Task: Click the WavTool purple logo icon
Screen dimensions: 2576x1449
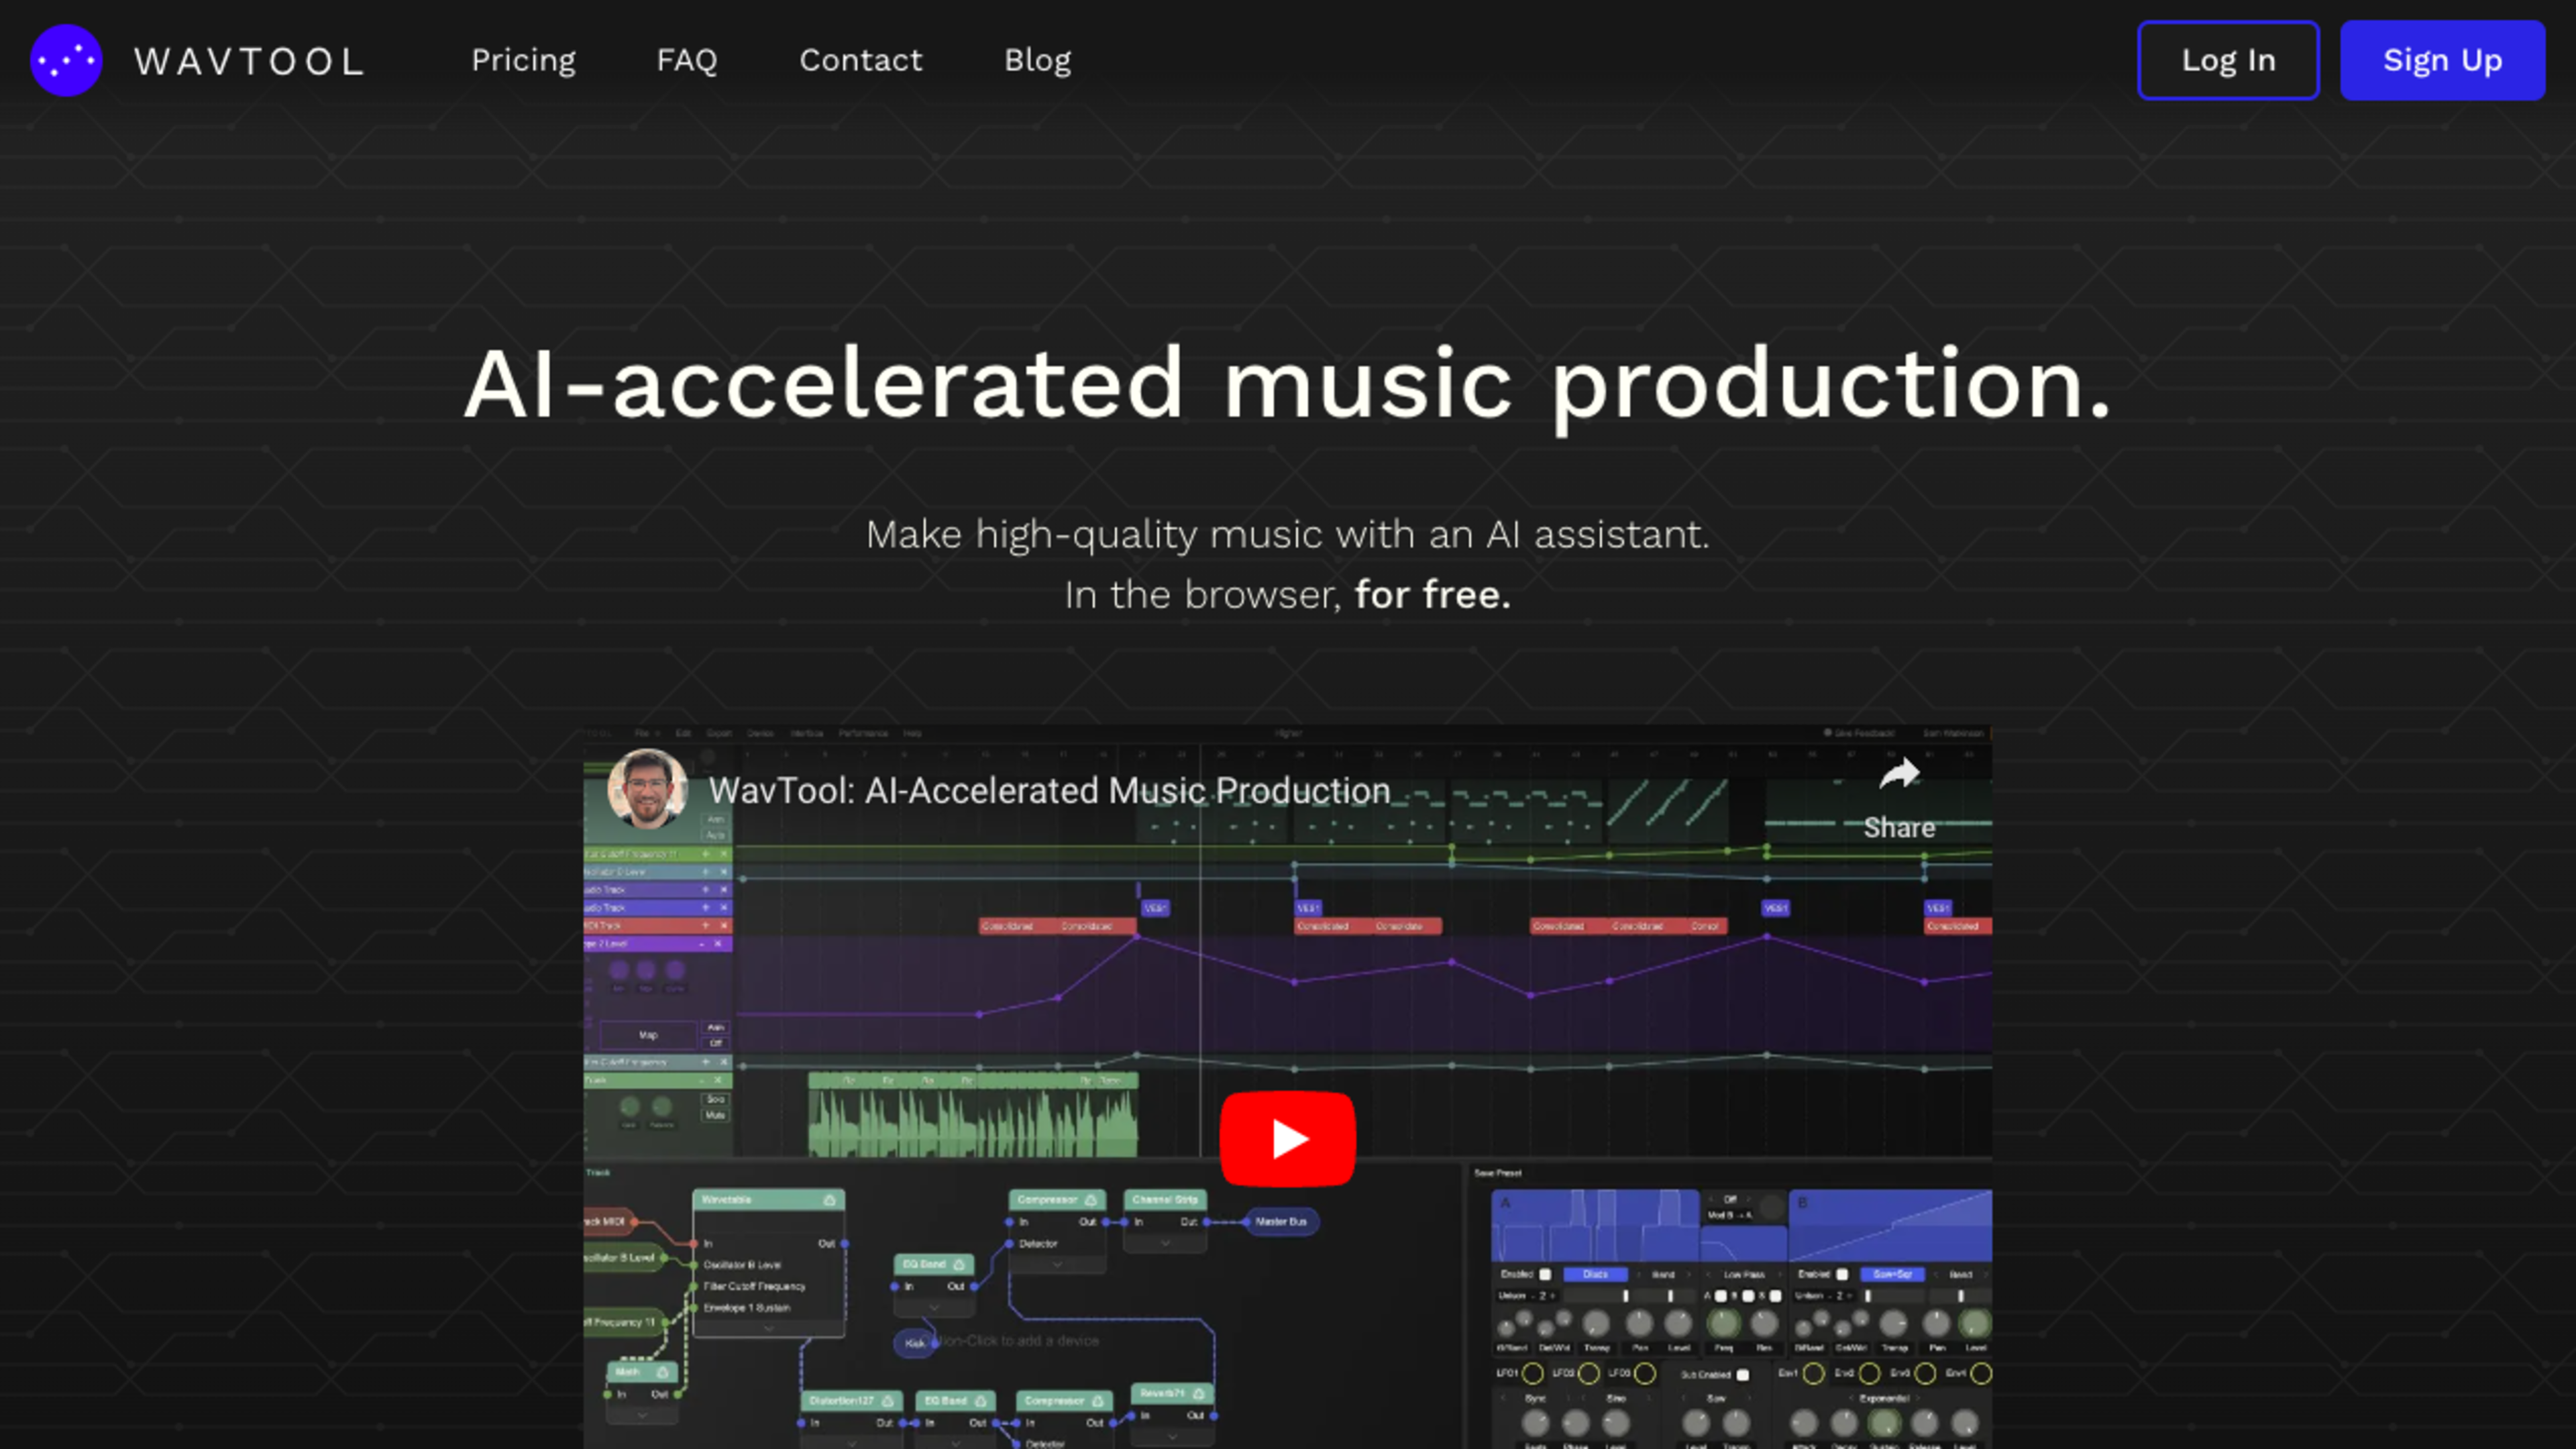Action: pyautogui.click(x=66, y=60)
